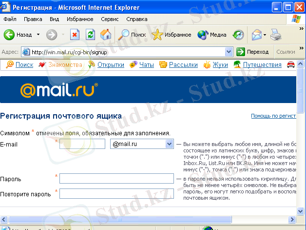The height and width of the screenshot is (230, 306).
Task: Click the Stop loading icon
Action: 75,35
